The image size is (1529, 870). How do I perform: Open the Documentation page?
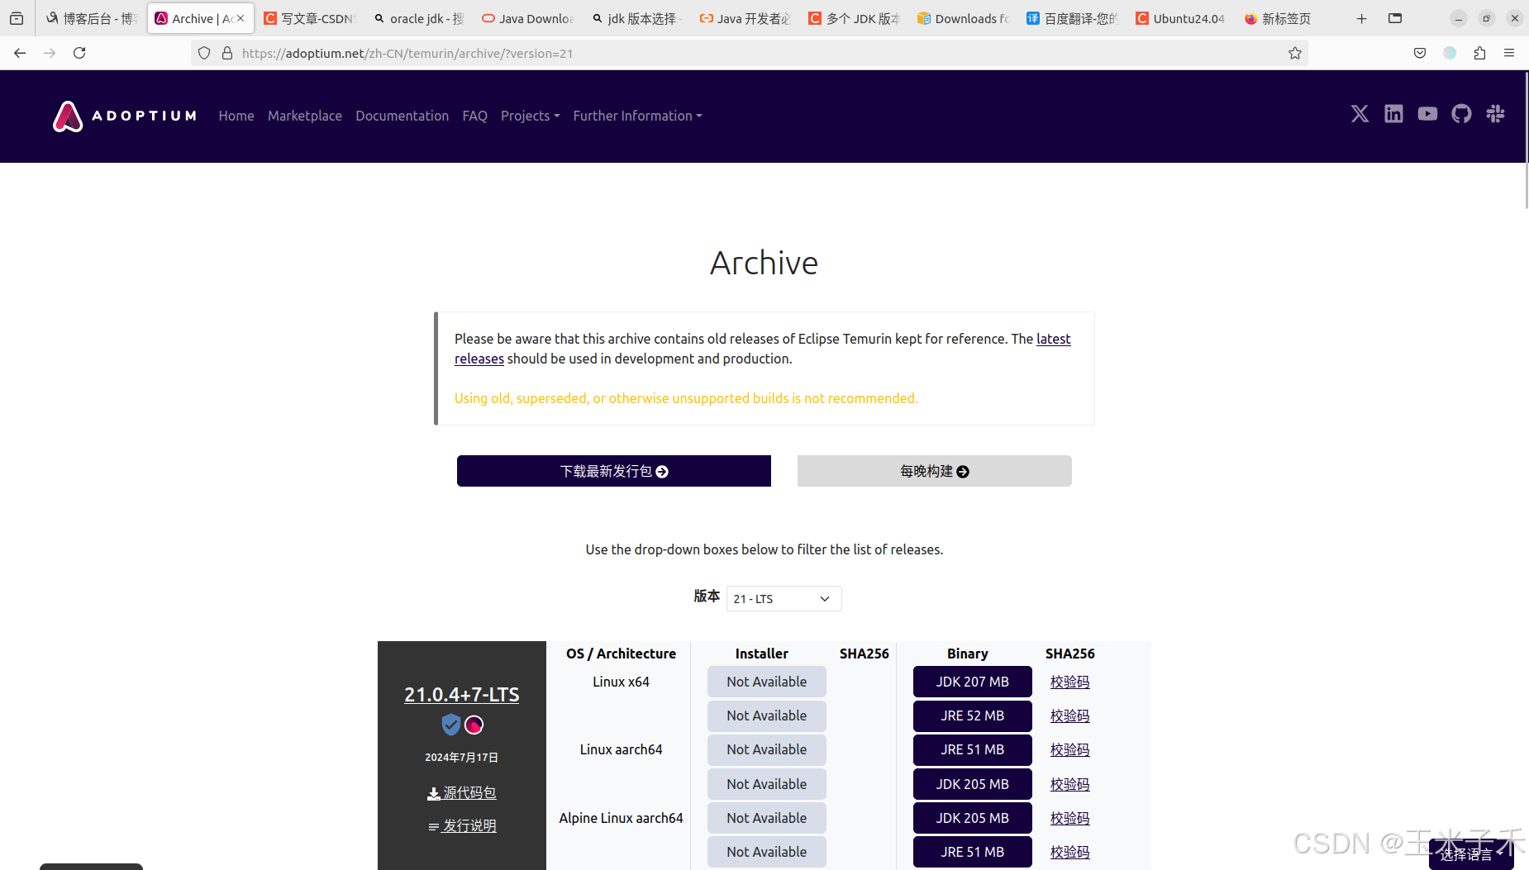(402, 116)
